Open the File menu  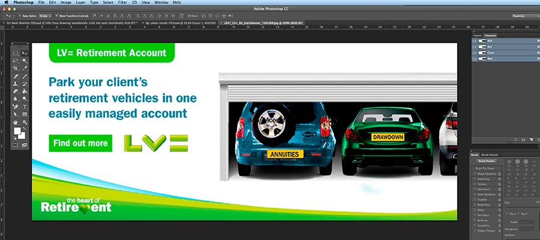pos(41,2)
